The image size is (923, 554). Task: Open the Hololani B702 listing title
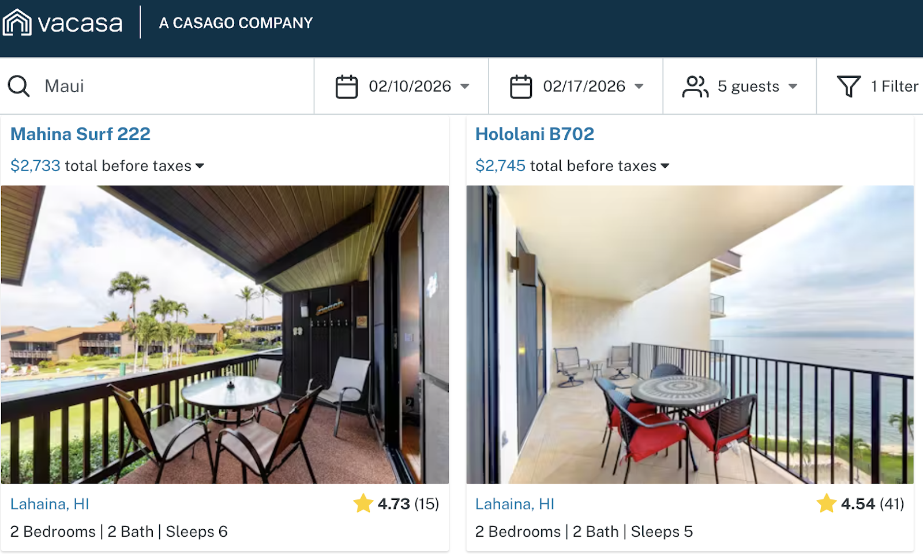click(535, 134)
